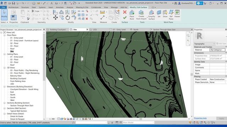Screen dimensions: 227x127
Task: Open the Architecture ribbon tab
Action: (x=13, y=7)
